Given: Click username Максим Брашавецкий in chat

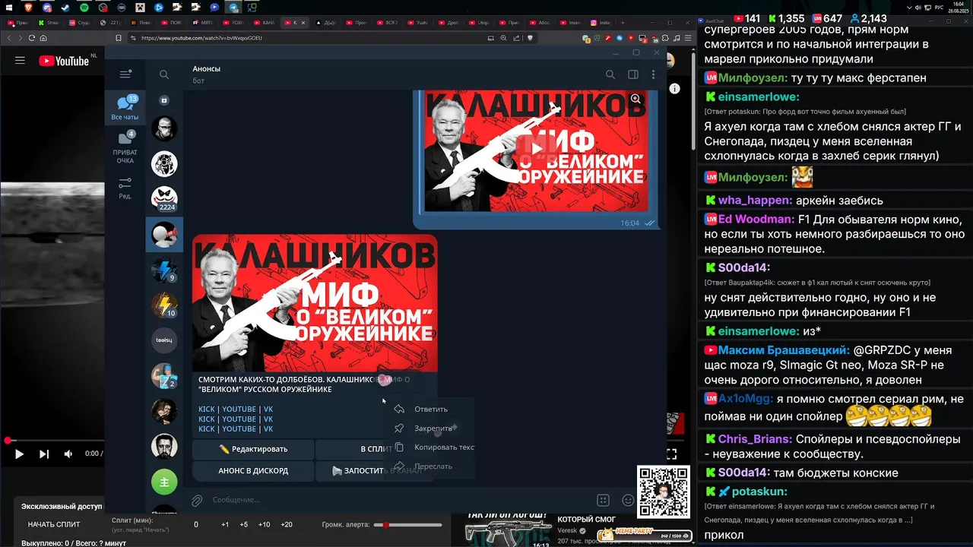Looking at the screenshot, I should click(x=784, y=350).
